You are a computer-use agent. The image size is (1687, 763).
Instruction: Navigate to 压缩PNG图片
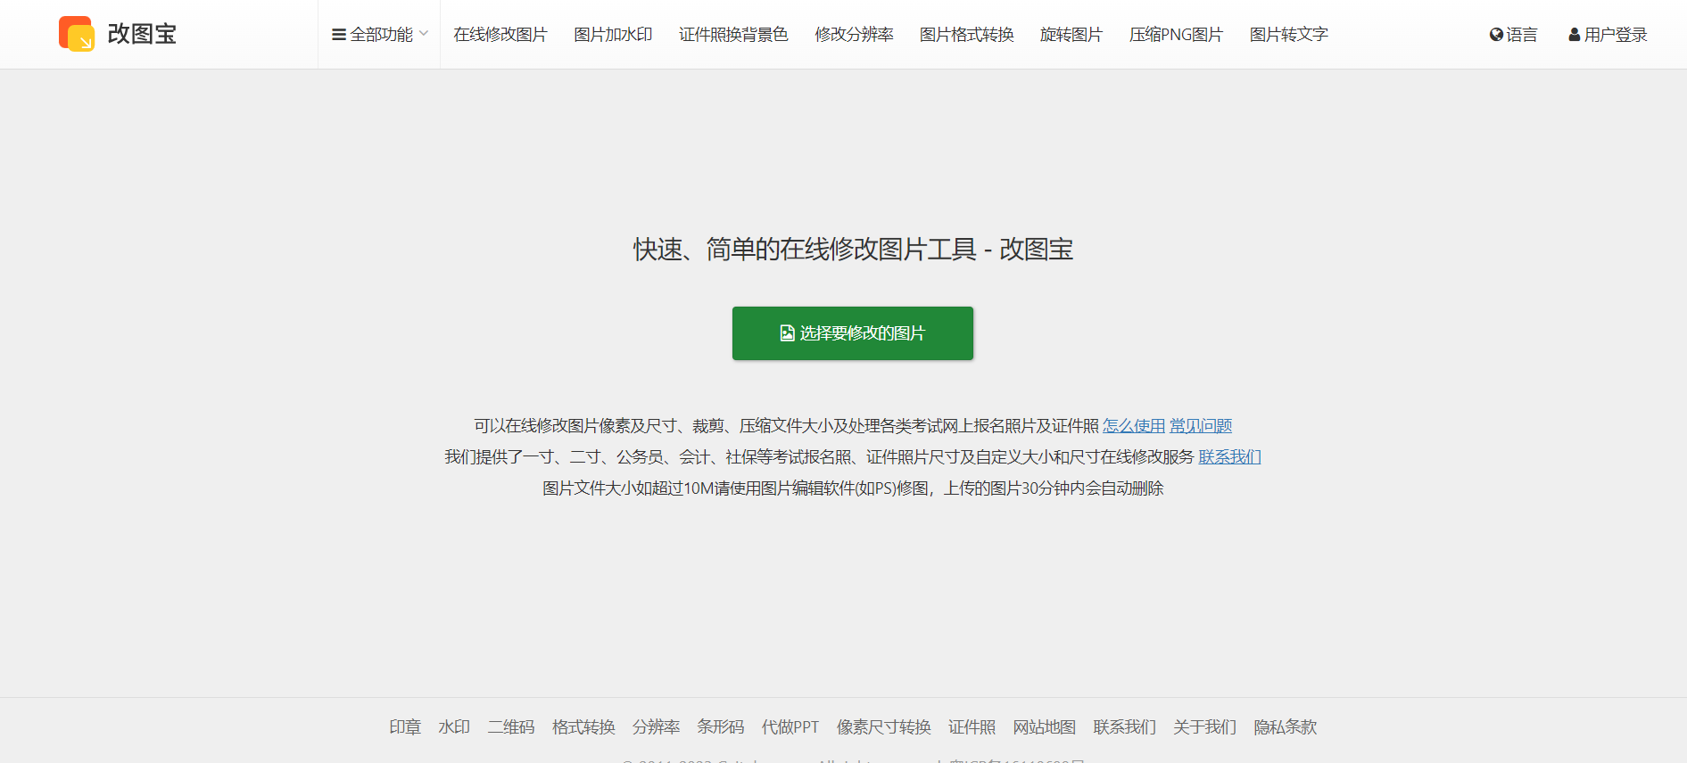pos(1176,35)
